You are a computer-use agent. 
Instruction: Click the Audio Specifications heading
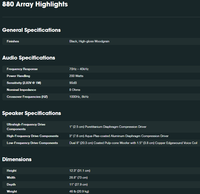(x=29, y=58)
